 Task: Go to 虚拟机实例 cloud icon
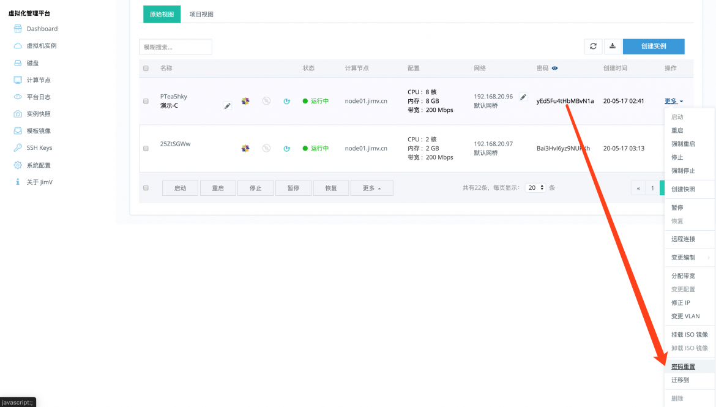coord(18,46)
